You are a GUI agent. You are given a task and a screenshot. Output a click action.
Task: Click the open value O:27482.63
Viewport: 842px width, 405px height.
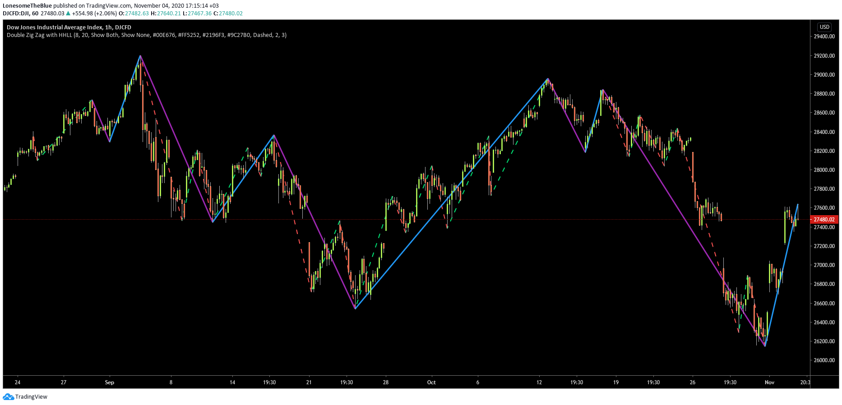pyautogui.click(x=134, y=13)
